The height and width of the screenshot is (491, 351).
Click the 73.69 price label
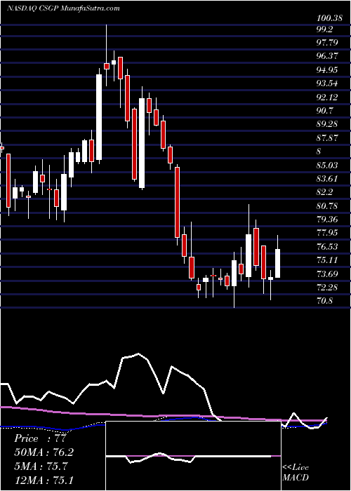pyautogui.click(x=327, y=274)
